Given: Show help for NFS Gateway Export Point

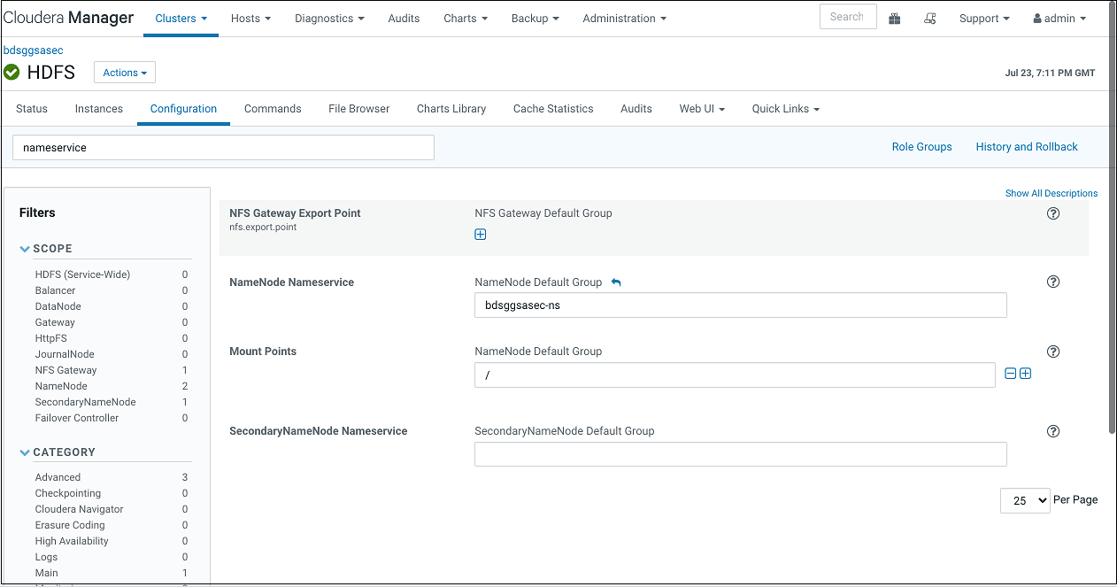Looking at the screenshot, I should (x=1053, y=213).
